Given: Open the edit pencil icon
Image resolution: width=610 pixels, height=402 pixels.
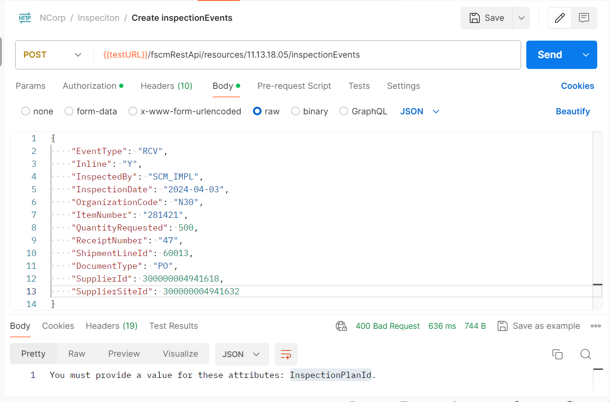Looking at the screenshot, I should coord(559,17).
